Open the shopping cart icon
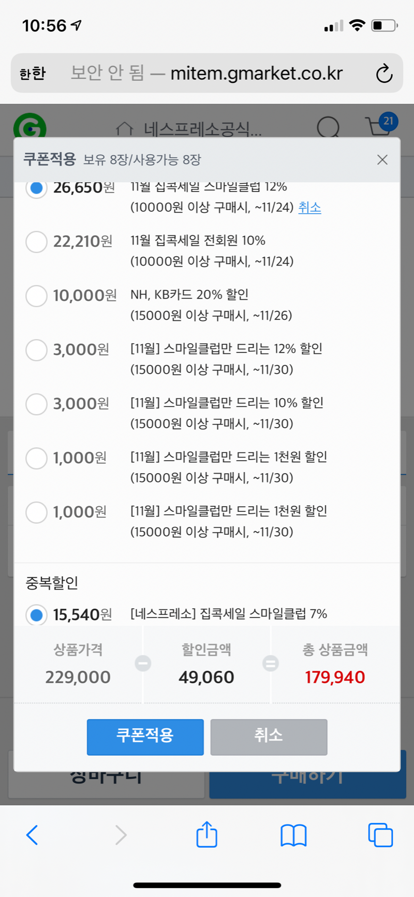Viewport: 414px width, 897px height. tap(379, 126)
